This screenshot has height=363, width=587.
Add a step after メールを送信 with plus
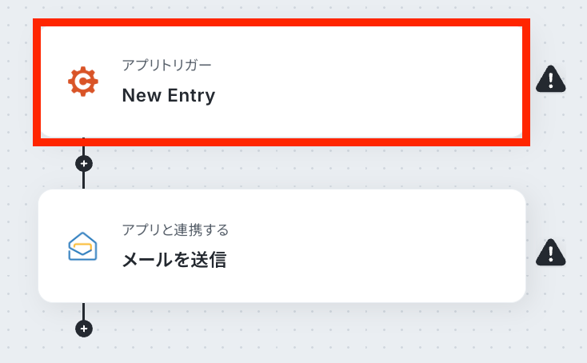click(x=83, y=328)
